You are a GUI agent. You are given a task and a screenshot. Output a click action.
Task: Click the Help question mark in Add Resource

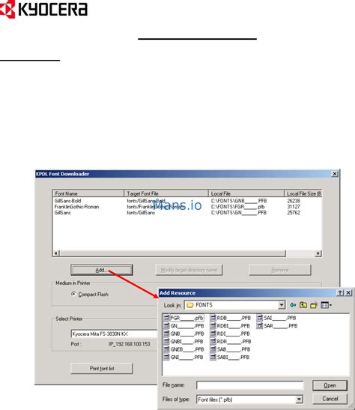tap(340, 293)
